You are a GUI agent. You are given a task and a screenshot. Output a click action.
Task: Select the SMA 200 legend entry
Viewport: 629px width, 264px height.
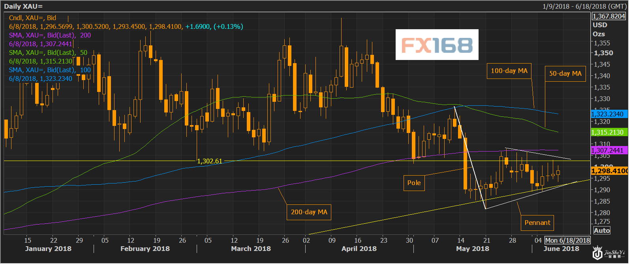pos(50,35)
